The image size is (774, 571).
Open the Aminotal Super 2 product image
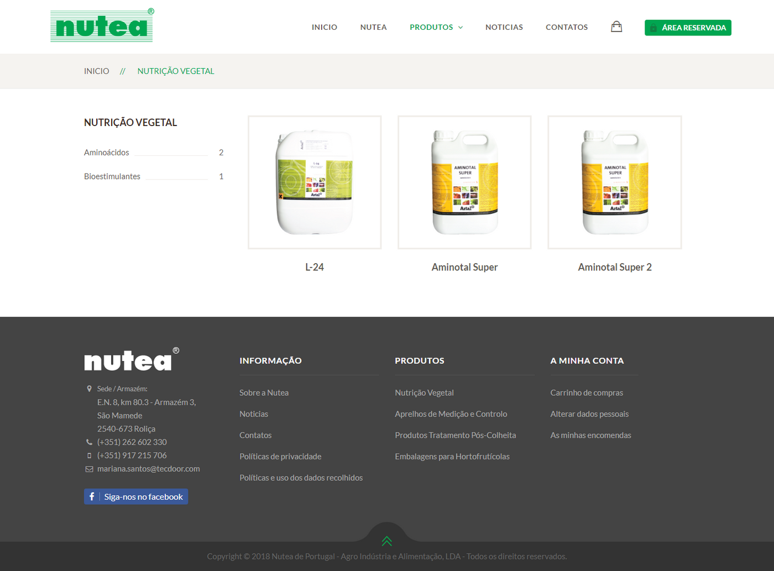(x=615, y=182)
